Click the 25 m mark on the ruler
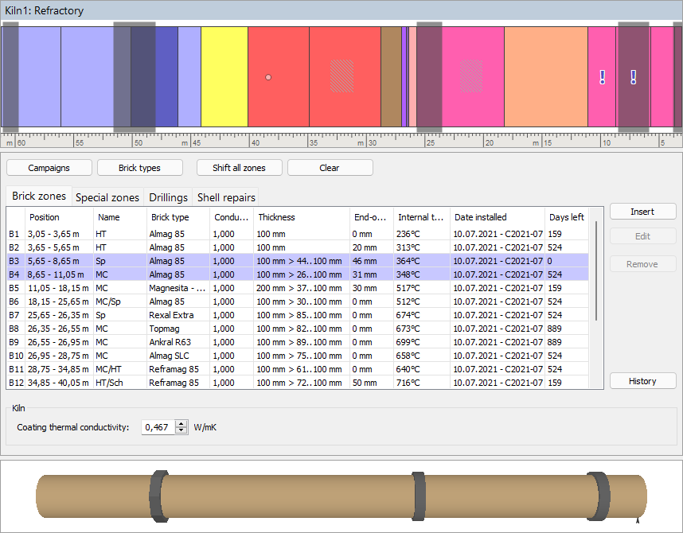 [x=431, y=143]
